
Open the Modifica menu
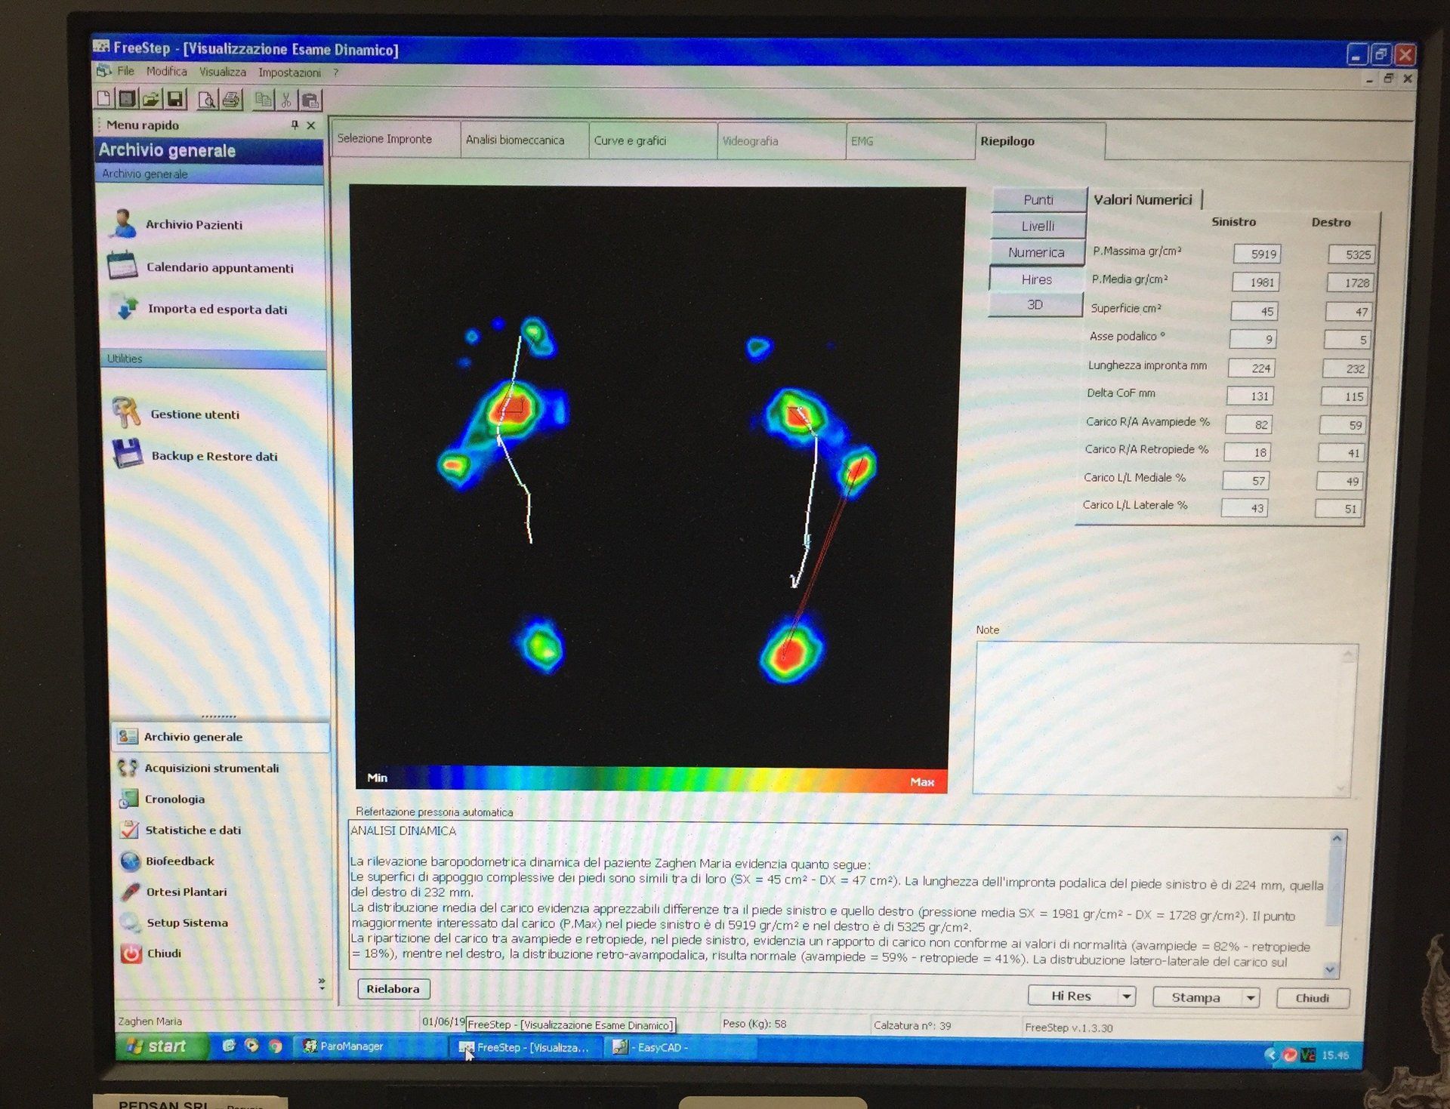pos(167,71)
